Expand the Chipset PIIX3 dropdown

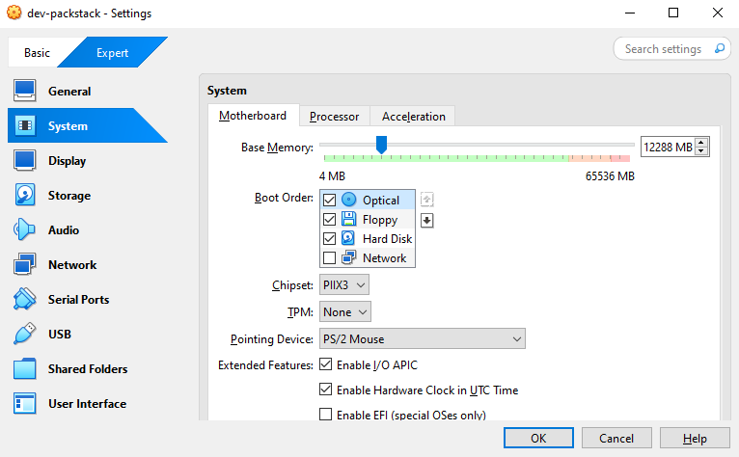(x=344, y=285)
